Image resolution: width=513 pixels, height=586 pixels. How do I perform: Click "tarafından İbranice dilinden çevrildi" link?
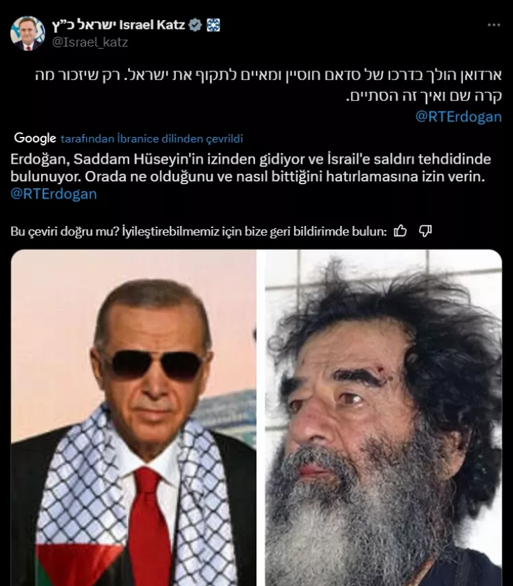click(x=152, y=139)
